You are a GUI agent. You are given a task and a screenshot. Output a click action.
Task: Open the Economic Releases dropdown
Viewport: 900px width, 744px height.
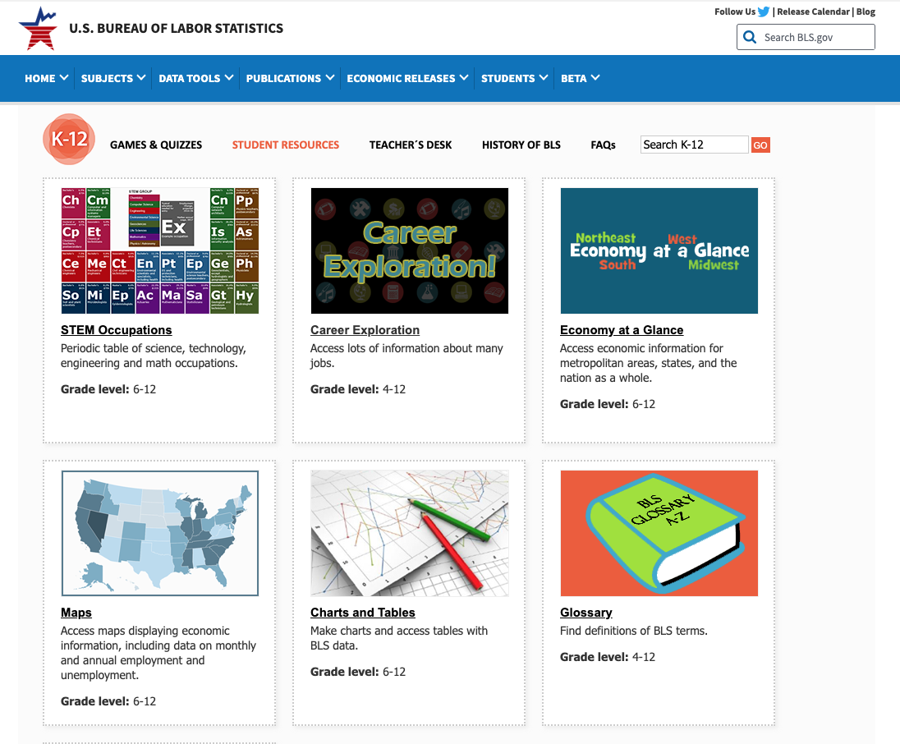point(407,78)
